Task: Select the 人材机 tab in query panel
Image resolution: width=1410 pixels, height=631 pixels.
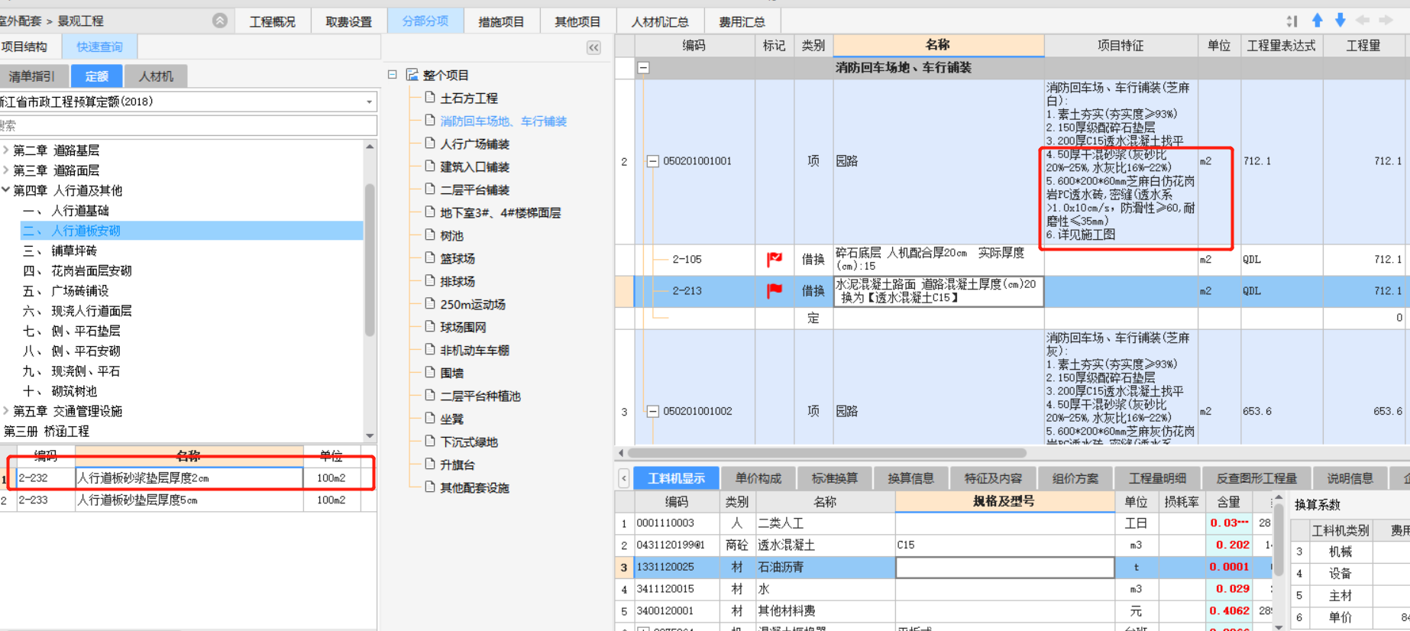Action: [x=156, y=76]
